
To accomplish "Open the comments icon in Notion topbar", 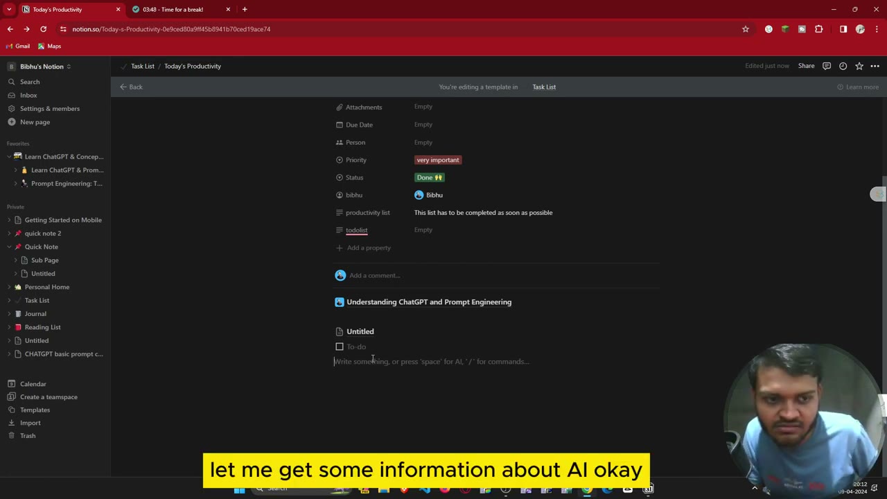I will [826, 66].
